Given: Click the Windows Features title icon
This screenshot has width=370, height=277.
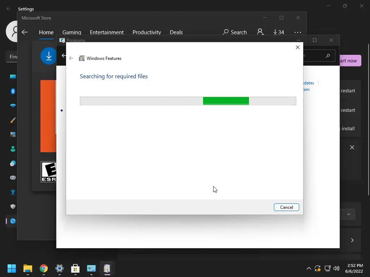Looking at the screenshot, I should 82,58.
